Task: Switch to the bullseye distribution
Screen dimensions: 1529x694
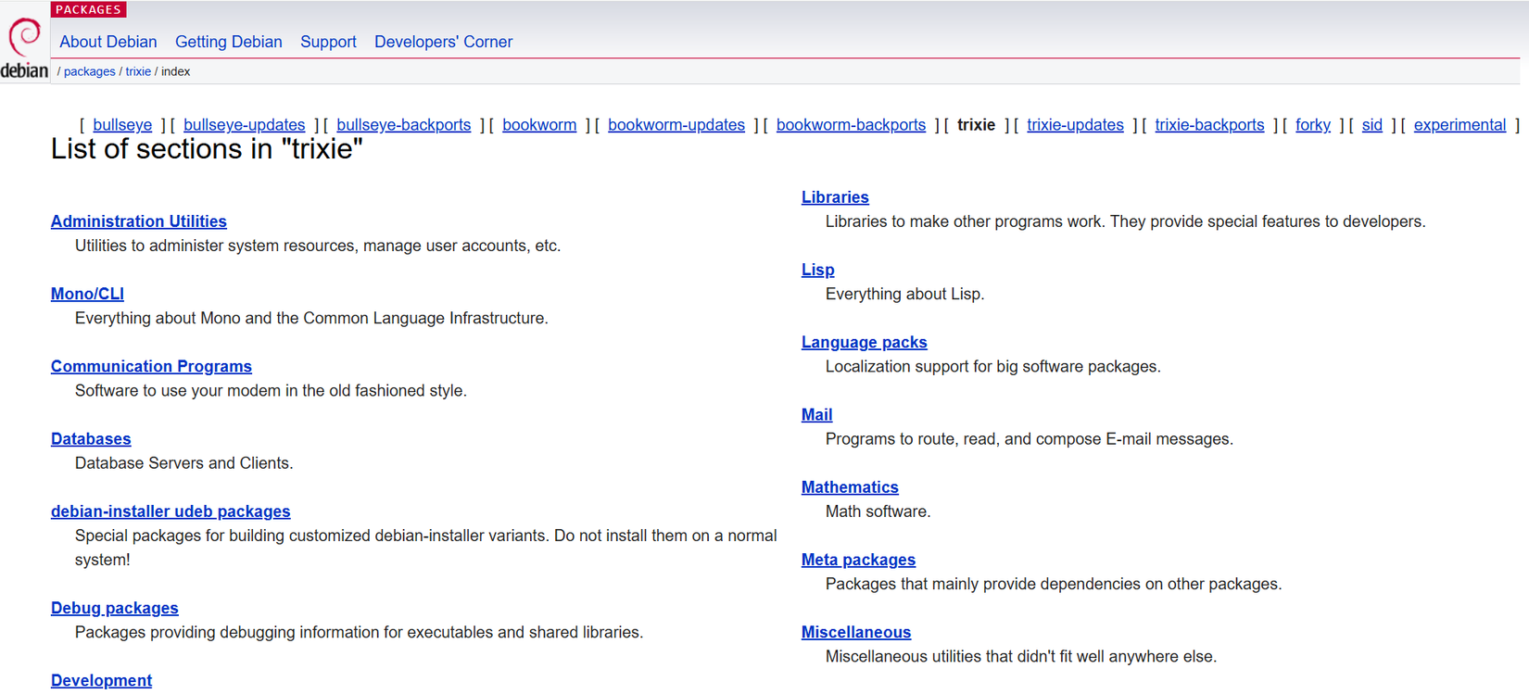Action: click(x=122, y=125)
